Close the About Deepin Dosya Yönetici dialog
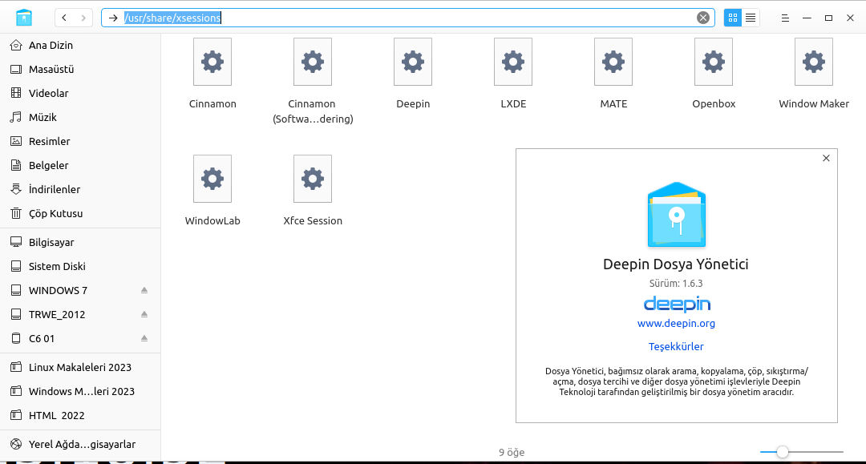 coord(826,159)
